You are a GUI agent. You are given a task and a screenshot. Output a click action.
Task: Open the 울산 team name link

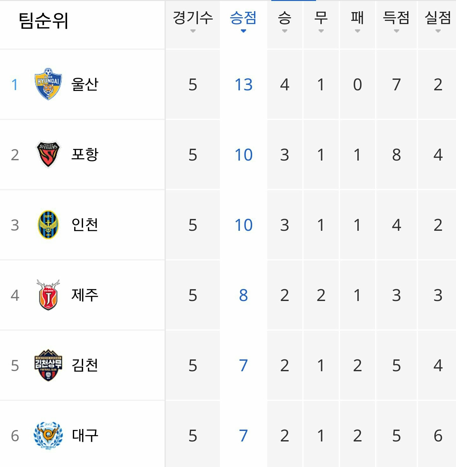(85, 84)
